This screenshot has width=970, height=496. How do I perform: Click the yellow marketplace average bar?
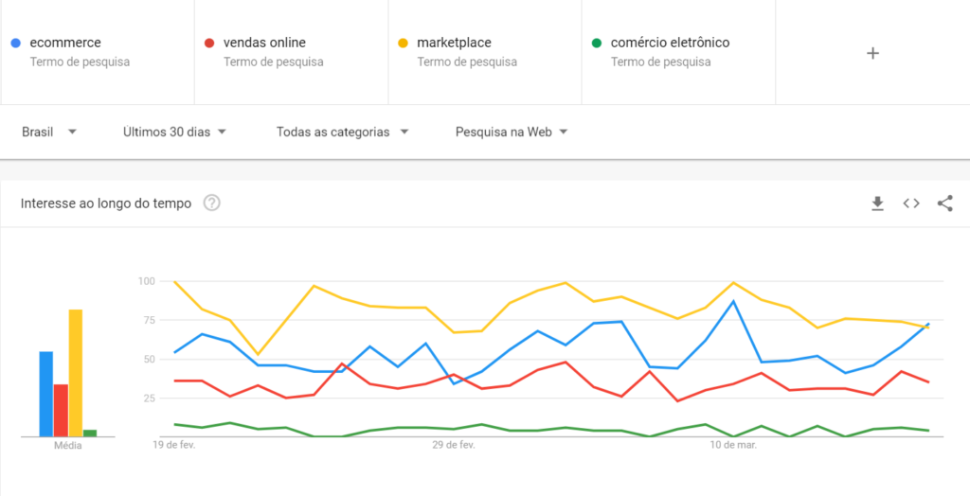(x=76, y=373)
